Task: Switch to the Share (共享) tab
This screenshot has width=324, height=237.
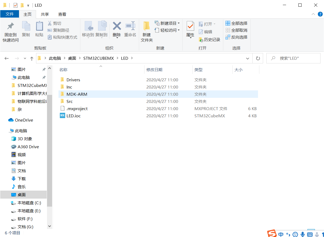Action: [45, 14]
